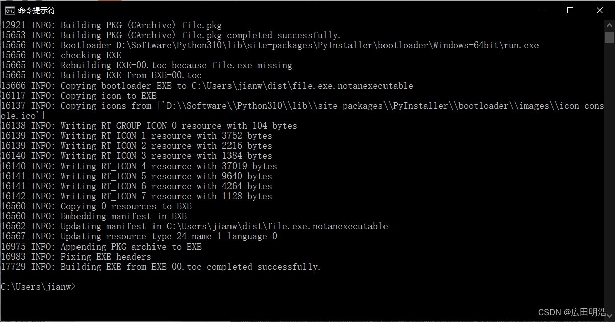Image resolution: width=615 pixels, height=322 pixels.
Task: Click the C:\Users\jianw> prompt line
Action: point(38,286)
